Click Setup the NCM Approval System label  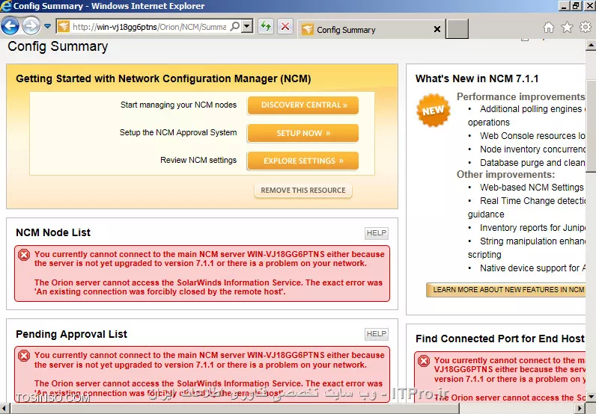[178, 133]
